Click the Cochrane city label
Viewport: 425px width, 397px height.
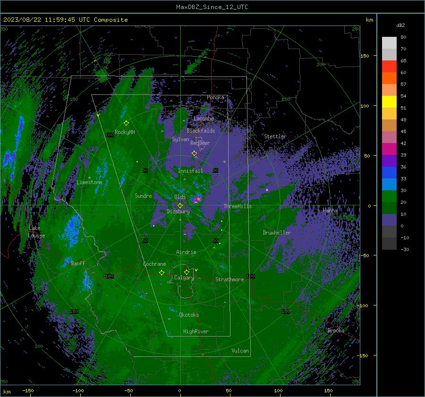(154, 264)
